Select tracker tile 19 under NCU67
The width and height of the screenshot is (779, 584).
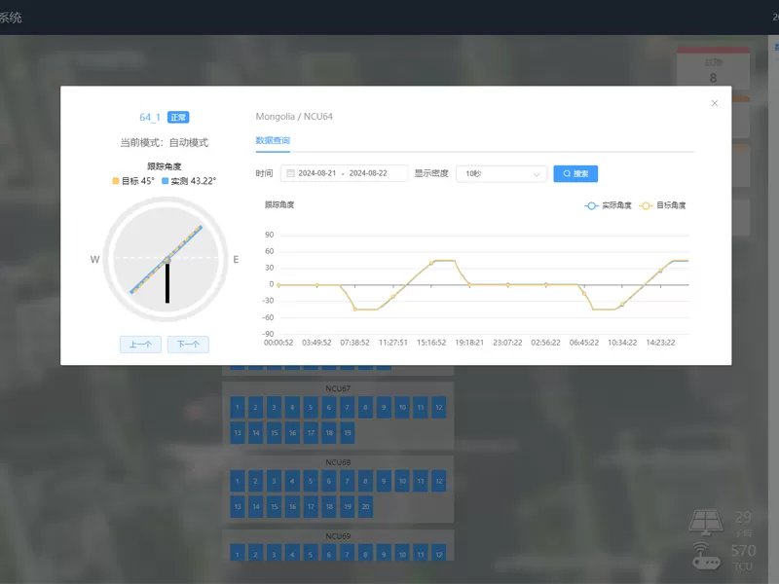point(348,432)
